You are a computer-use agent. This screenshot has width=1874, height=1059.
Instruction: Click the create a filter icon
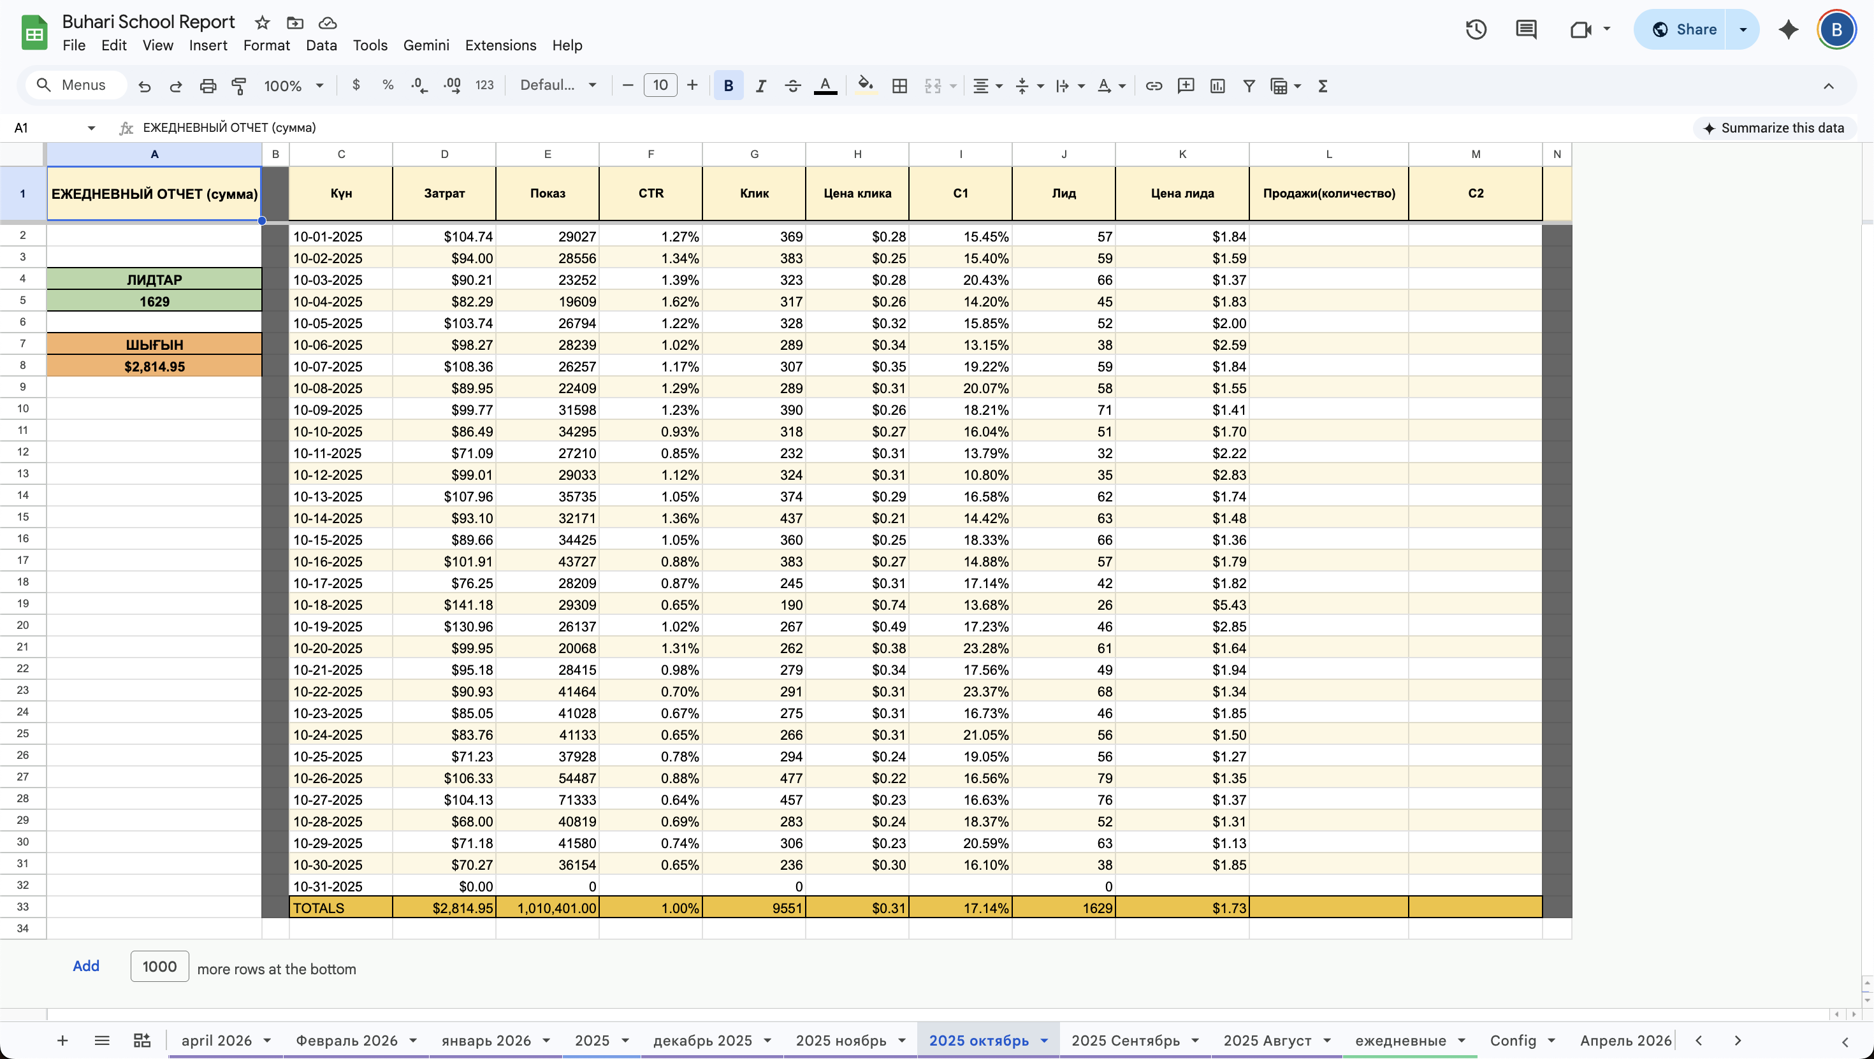pos(1249,86)
